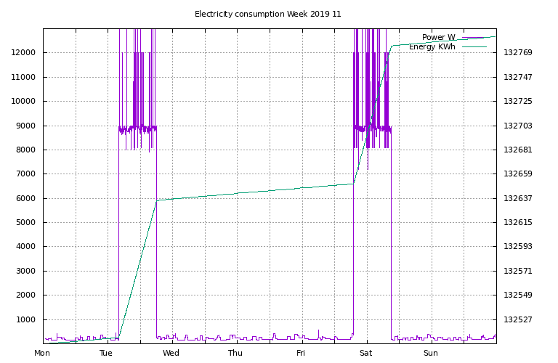Click the 10000 left axis value
The image size is (558, 363).
click(23, 102)
